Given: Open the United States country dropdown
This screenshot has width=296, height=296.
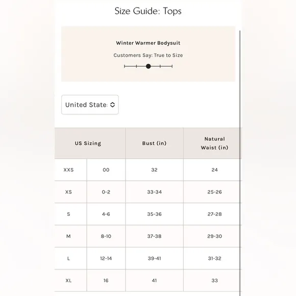Looking at the screenshot, I should (x=90, y=105).
